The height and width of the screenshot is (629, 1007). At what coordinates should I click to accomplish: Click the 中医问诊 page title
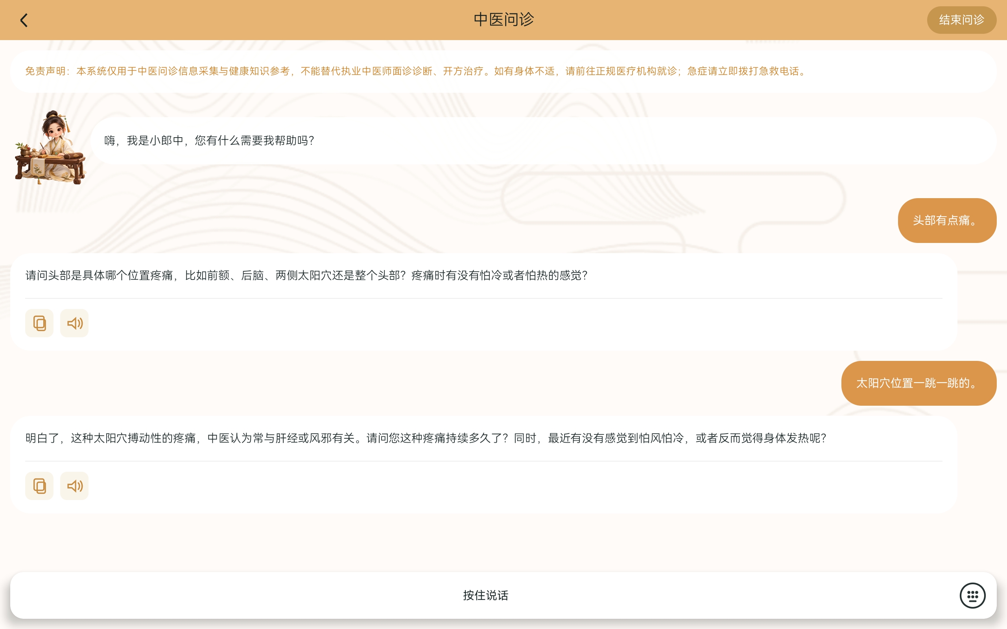(x=503, y=20)
